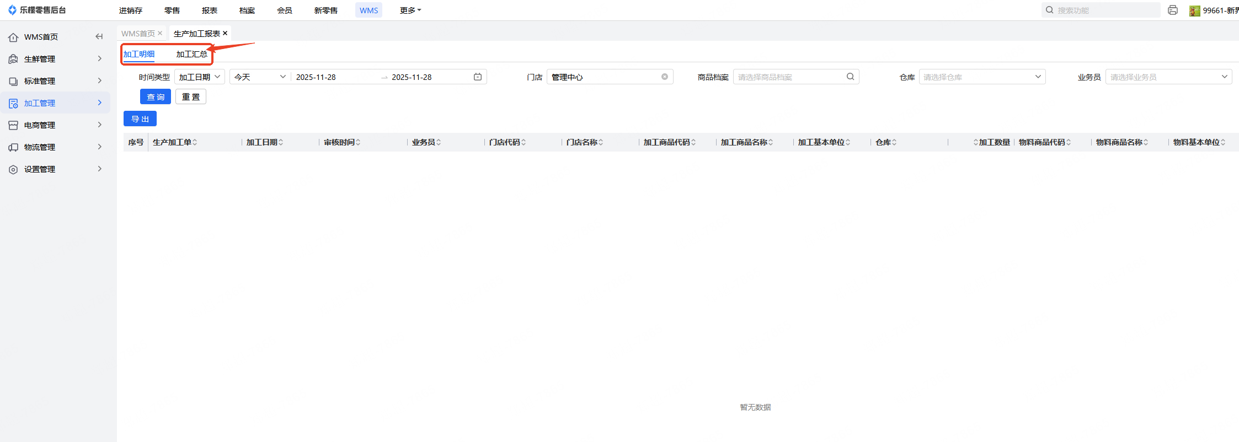Sort by 加工数量 column
The image size is (1239, 442).
[x=976, y=142]
